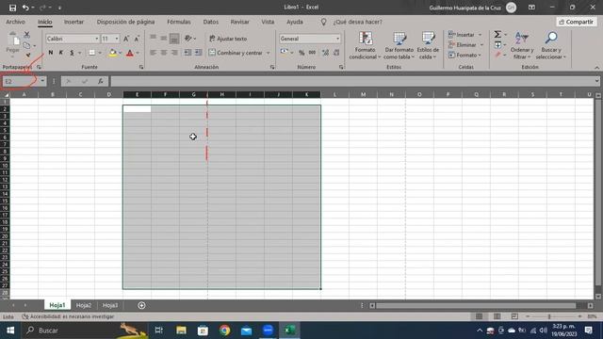603x339 pixels.
Task: Collapse the ribbon with the chevron
Action: (x=596, y=68)
